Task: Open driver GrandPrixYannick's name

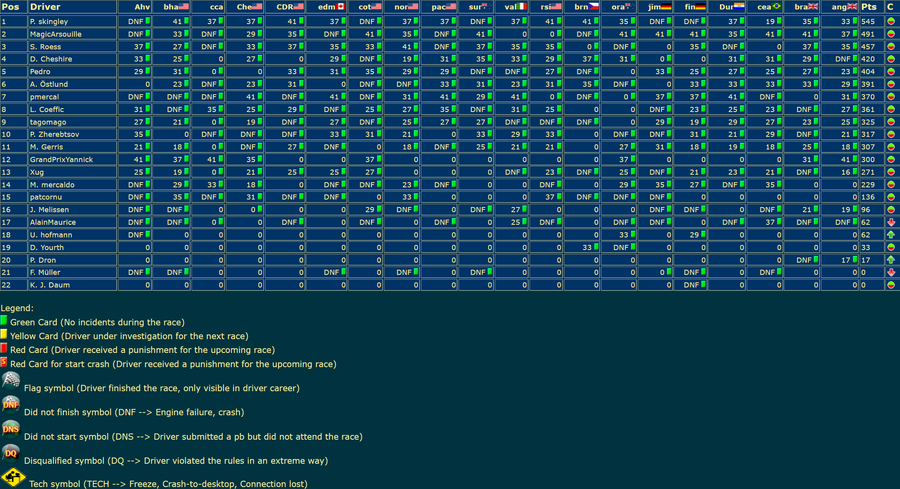Action: click(x=62, y=159)
